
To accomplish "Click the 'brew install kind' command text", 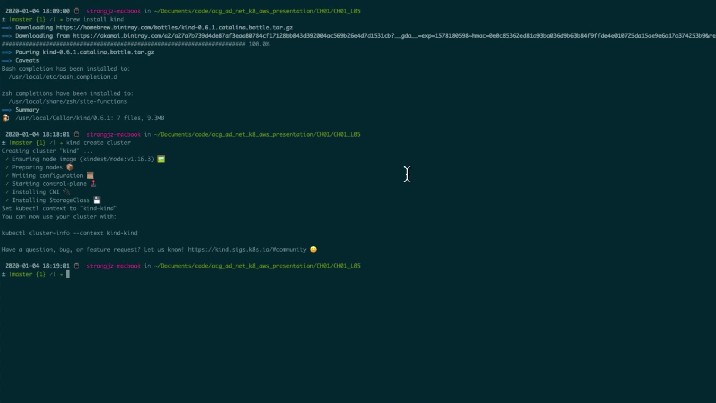I will coord(95,19).
